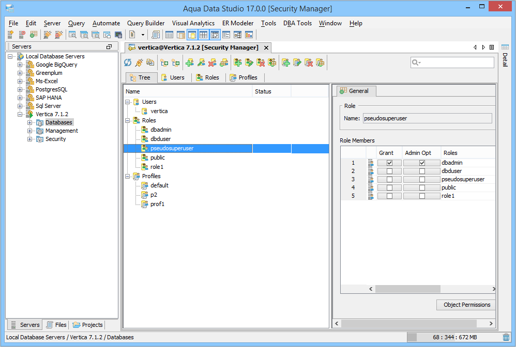Image resolution: width=516 pixels, height=347 pixels.
Task: Uncheck Grant for dbadmin role
Action: 389,163
